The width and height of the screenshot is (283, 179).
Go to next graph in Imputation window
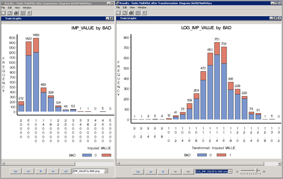53,171
